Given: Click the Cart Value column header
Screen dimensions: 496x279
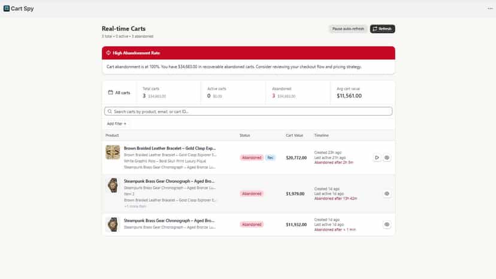Looking at the screenshot, I should coord(295,135).
